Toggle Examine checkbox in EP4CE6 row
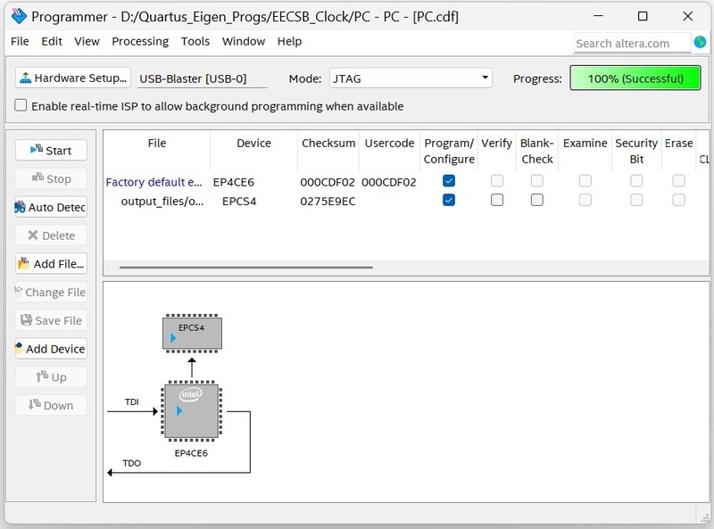Image resolution: width=714 pixels, height=529 pixels. (x=585, y=181)
